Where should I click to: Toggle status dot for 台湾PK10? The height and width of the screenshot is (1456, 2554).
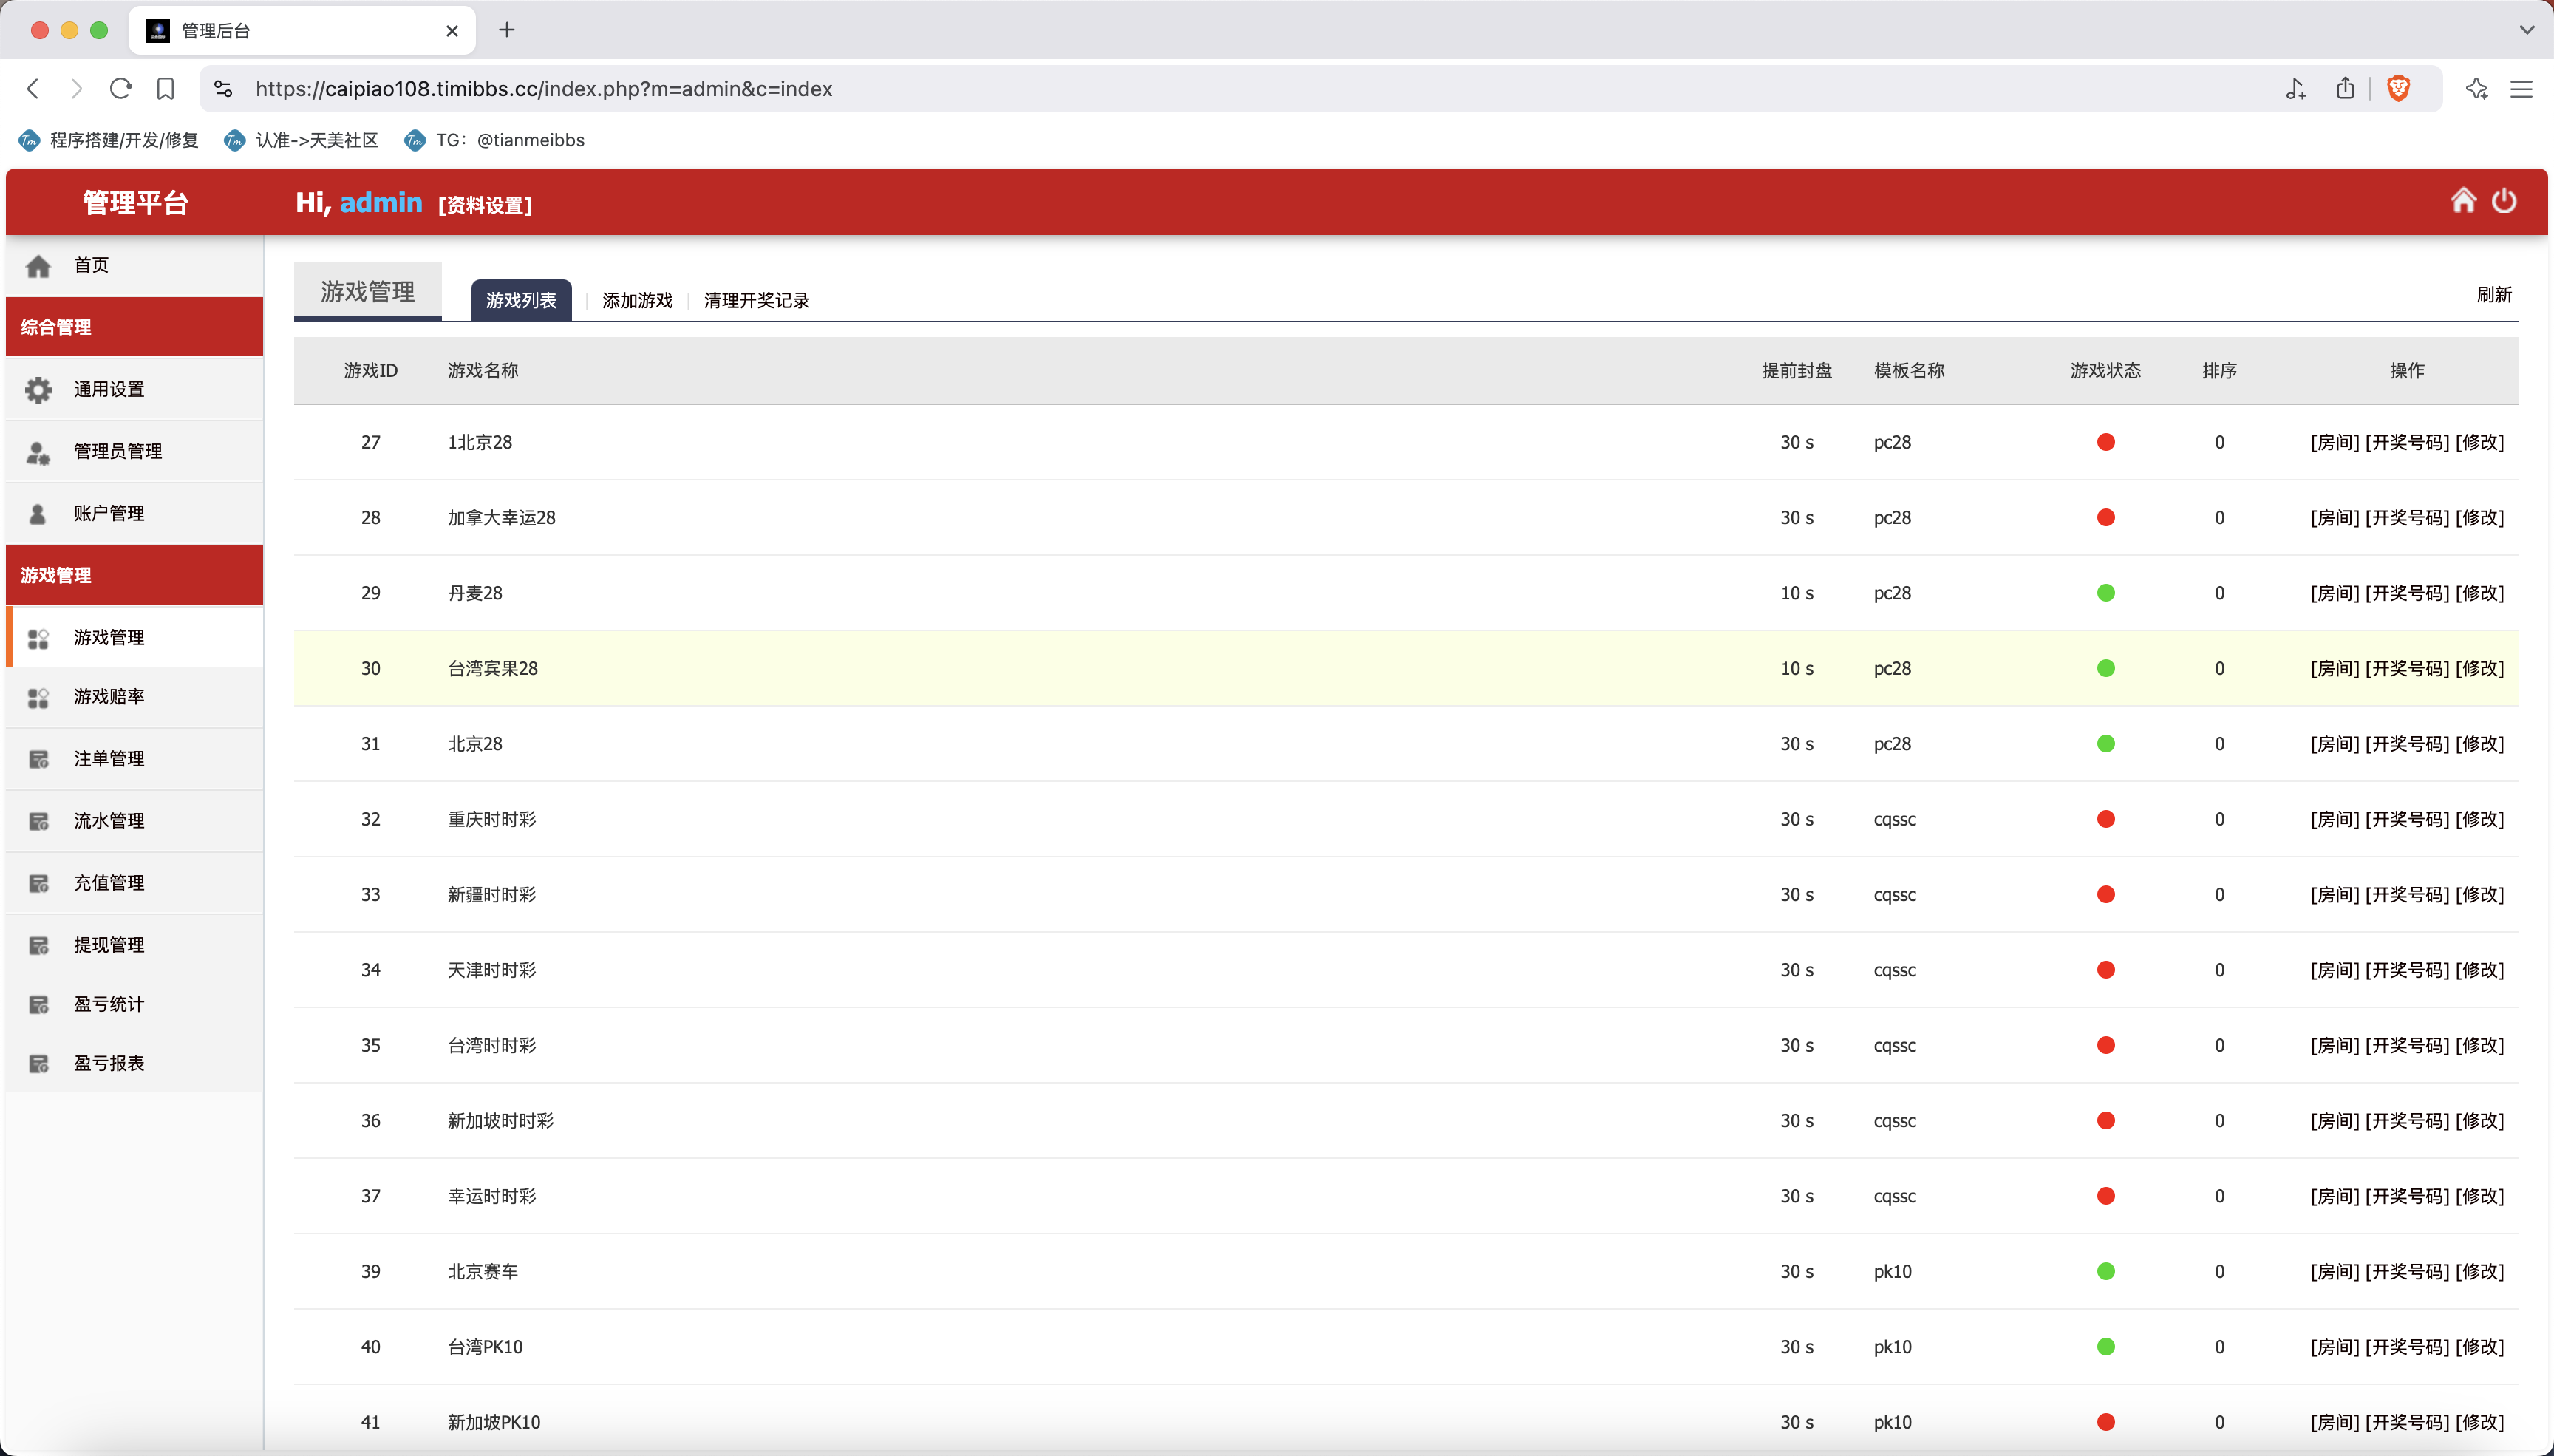click(2105, 1346)
